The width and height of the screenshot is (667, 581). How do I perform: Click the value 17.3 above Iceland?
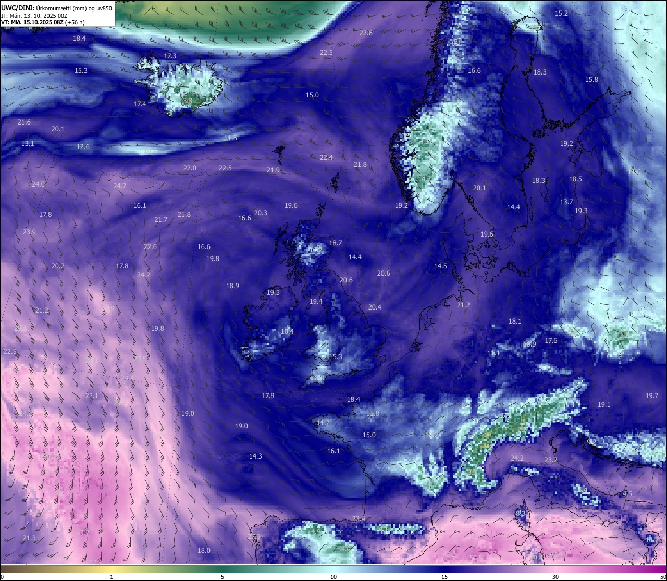point(170,56)
